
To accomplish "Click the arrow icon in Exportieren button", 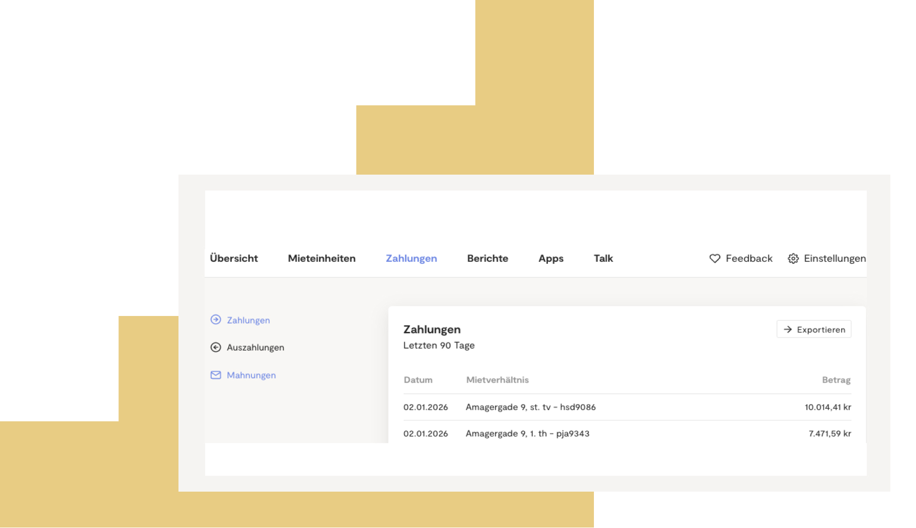I will coord(788,329).
